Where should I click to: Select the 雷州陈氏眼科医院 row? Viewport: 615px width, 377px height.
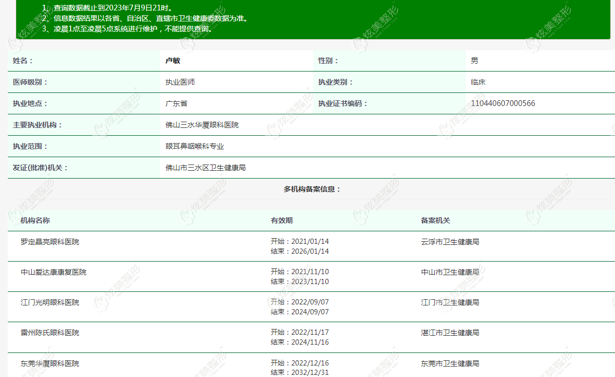(x=312, y=337)
